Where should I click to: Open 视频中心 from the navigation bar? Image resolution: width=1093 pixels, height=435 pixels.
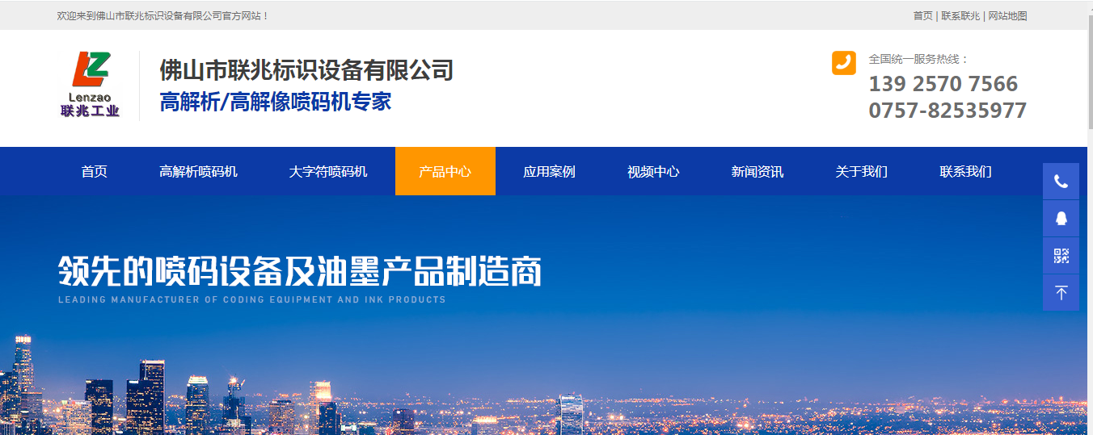click(x=653, y=171)
